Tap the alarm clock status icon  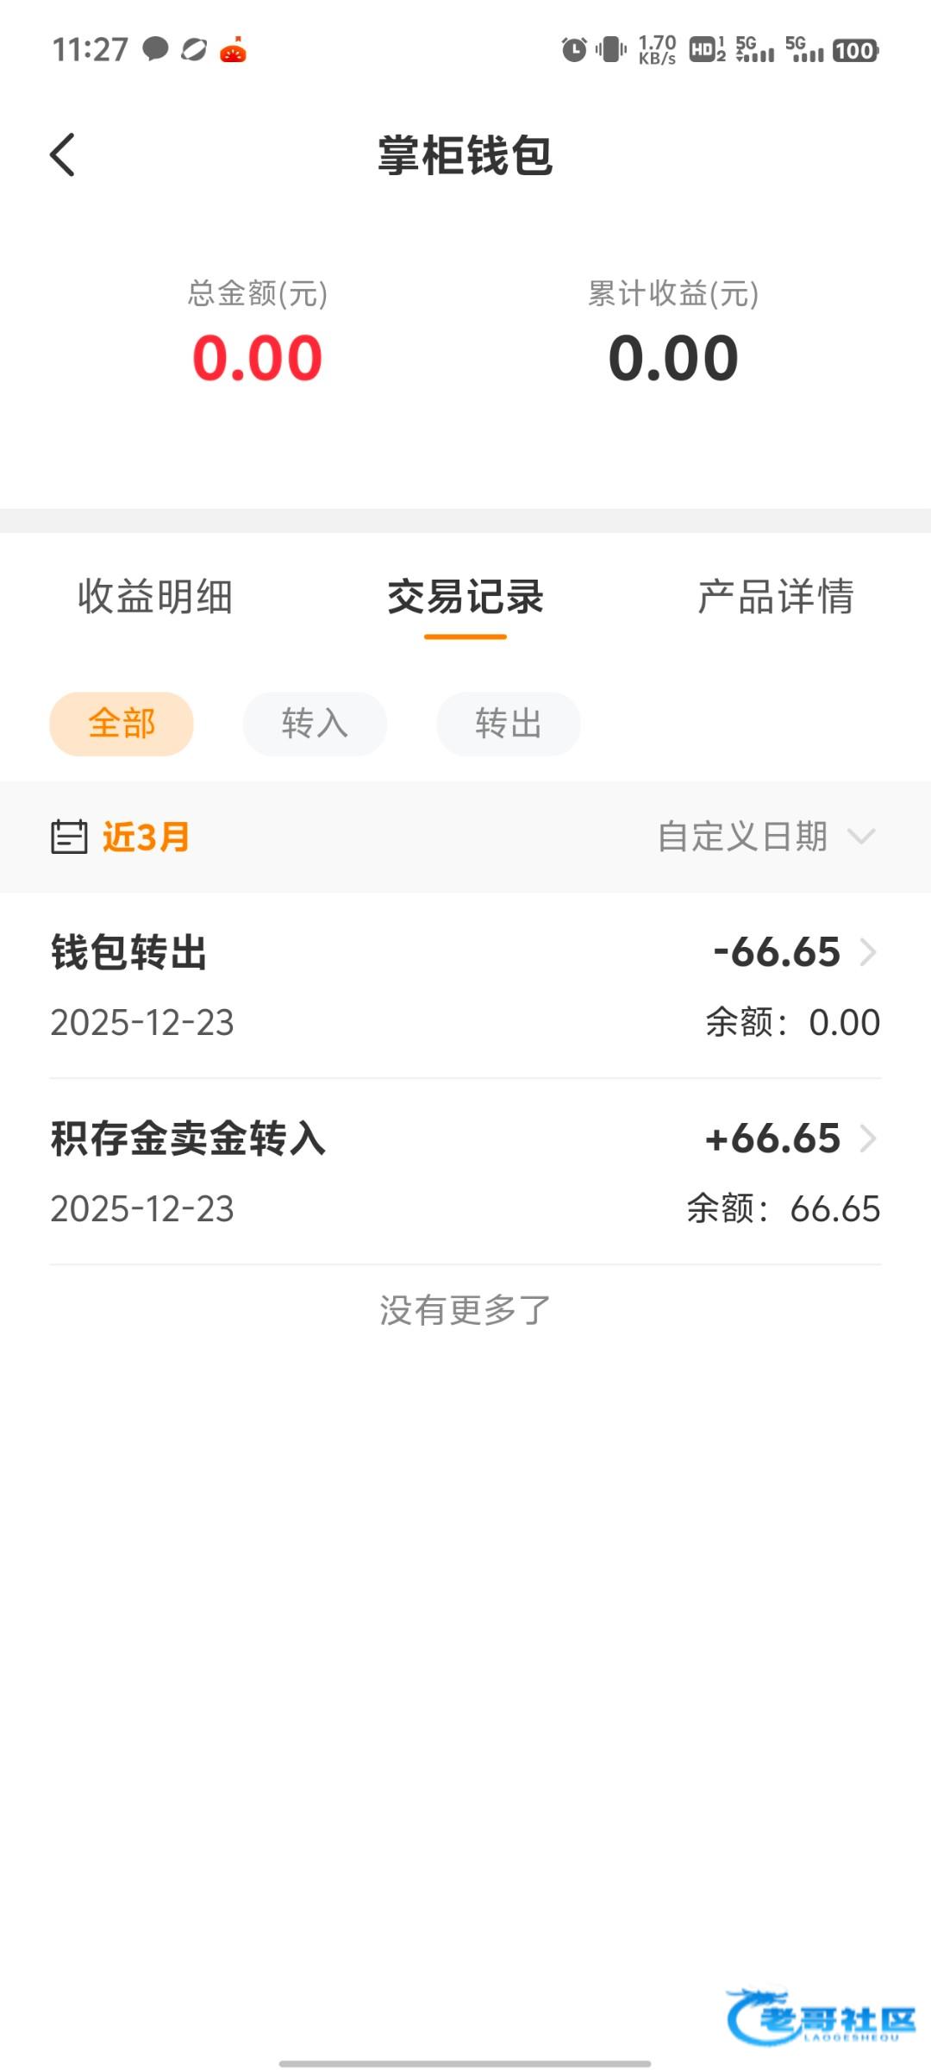point(573,50)
